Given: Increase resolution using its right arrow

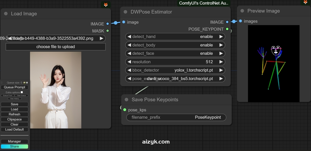Looking at the screenshot, I should [x=221, y=62].
